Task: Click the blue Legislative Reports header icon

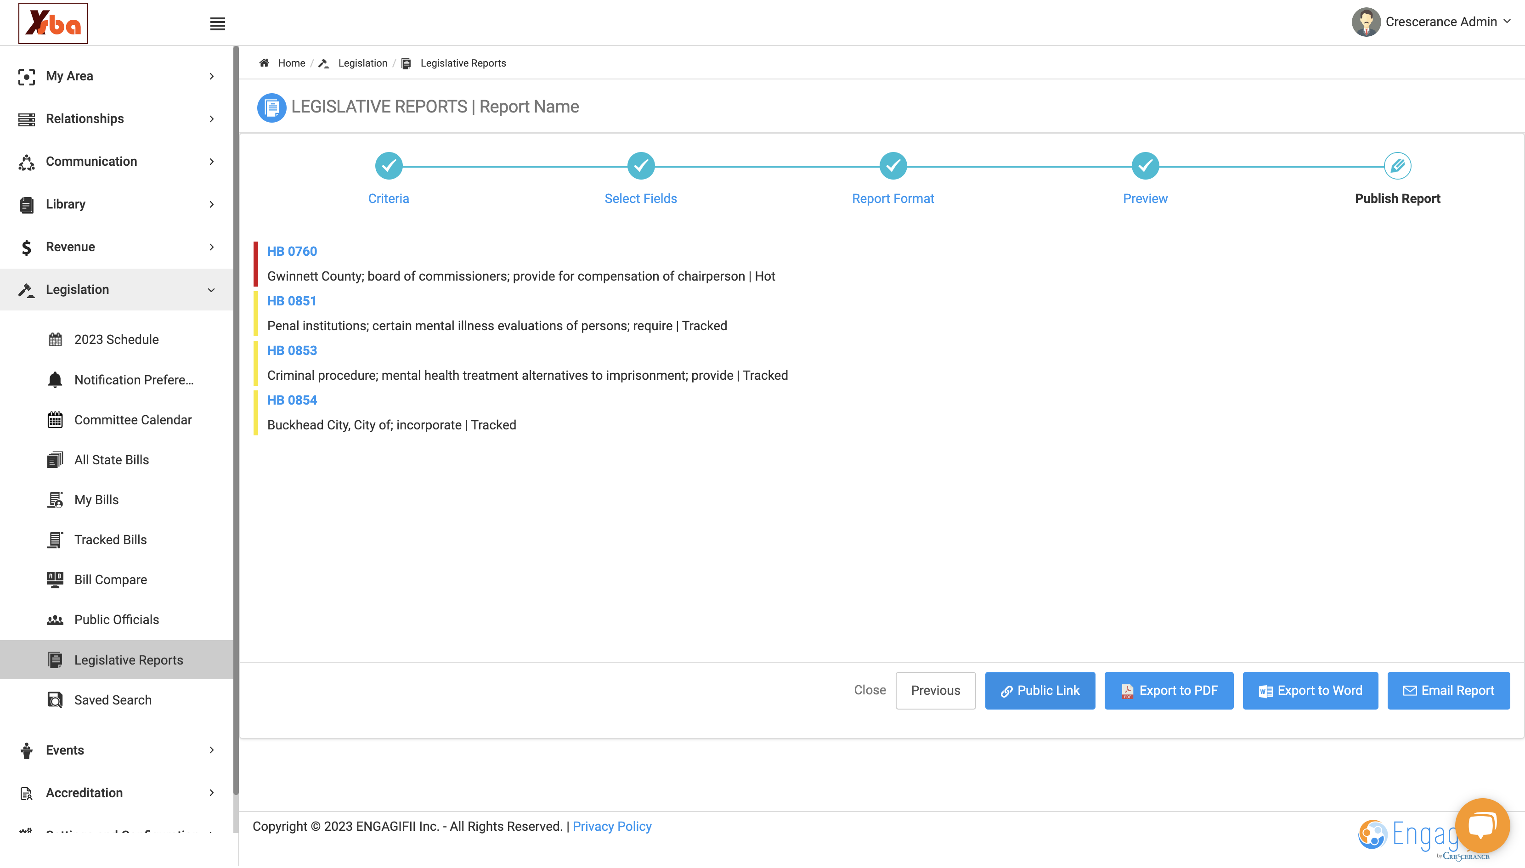Action: [271, 107]
